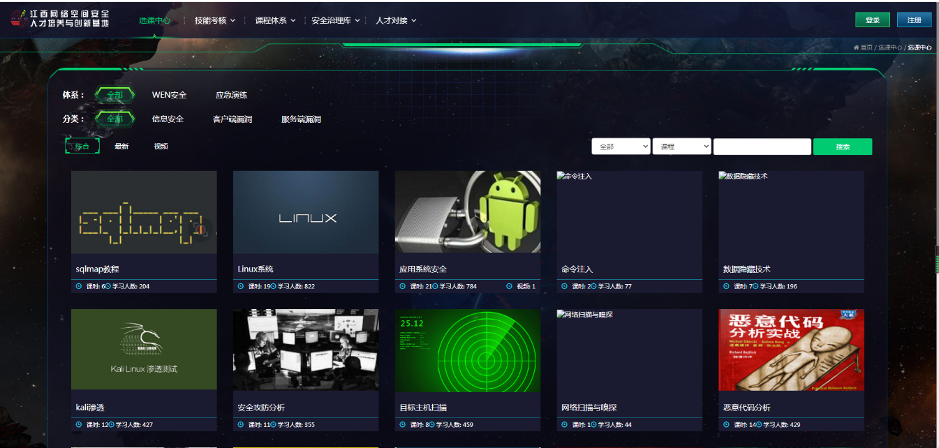Open the 目标主机扫描 course title
The image size is (939, 448).
tap(423, 407)
